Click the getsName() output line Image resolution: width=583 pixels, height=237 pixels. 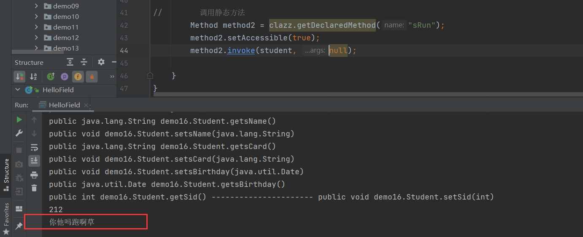click(162, 121)
